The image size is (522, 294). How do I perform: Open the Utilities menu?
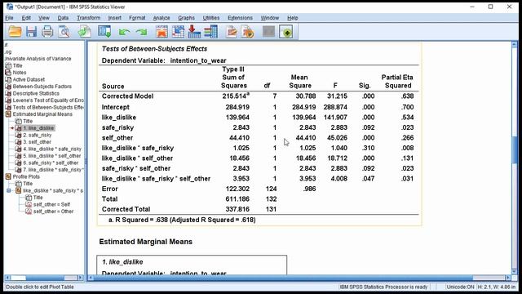point(211,18)
